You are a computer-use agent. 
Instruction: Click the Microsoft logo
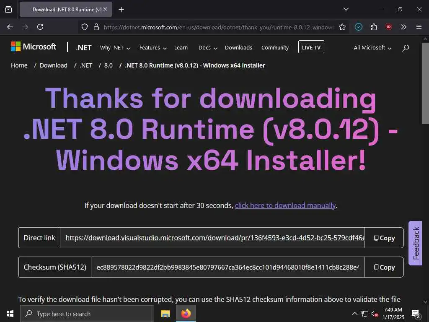click(x=34, y=47)
